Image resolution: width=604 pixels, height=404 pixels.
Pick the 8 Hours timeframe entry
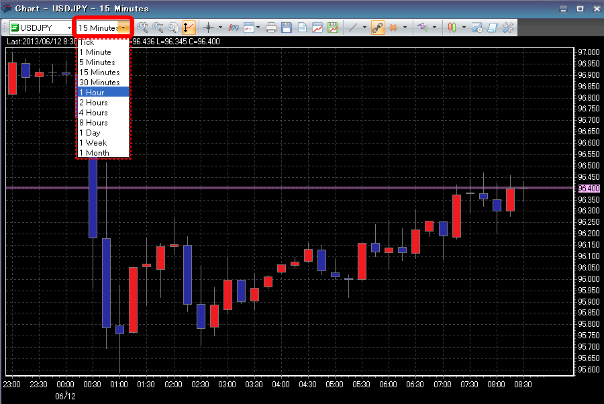[x=103, y=122]
